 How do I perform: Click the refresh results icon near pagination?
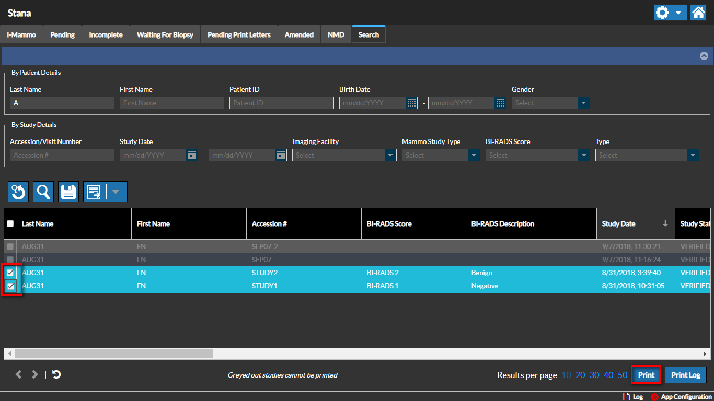pos(56,374)
